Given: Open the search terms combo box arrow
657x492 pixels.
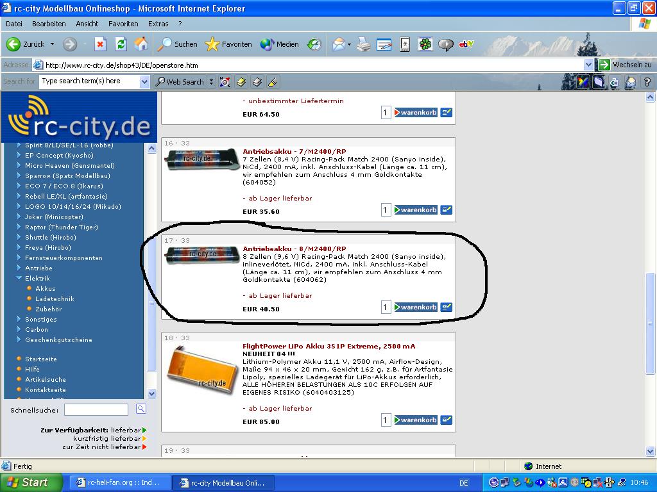Looking at the screenshot, I should coord(144,81).
